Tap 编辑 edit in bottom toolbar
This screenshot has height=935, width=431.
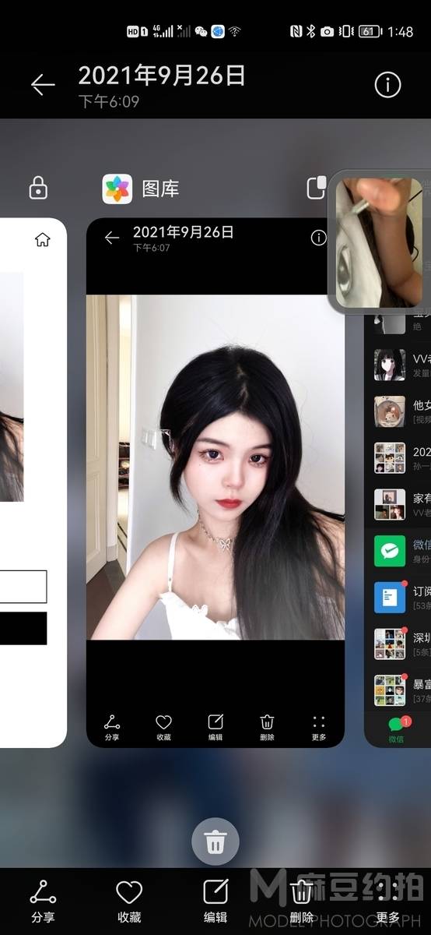(215, 901)
